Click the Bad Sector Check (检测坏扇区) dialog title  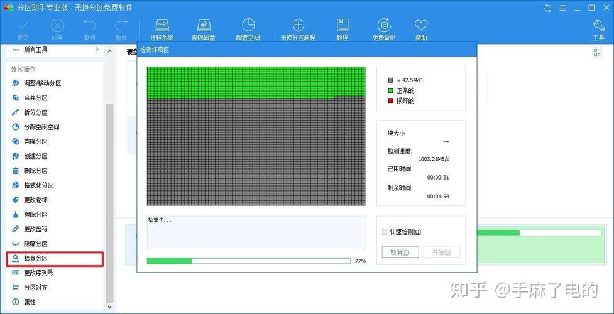click(x=155, y=50)
